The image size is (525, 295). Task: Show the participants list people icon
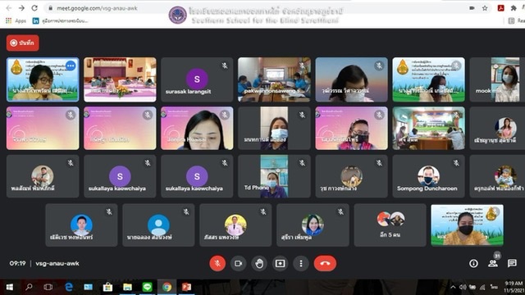(493, 264)
